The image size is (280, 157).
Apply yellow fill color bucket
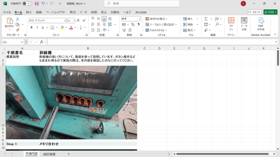click(x=62, y=28)
